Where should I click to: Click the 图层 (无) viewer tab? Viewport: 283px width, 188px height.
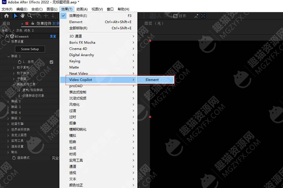(x=154, y=23)
